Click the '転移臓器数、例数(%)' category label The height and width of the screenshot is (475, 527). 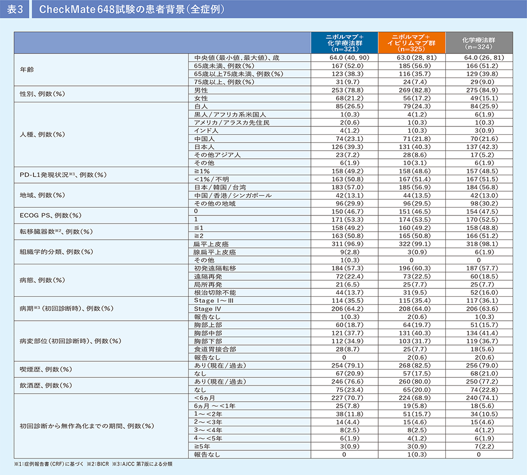click(56, 232)
